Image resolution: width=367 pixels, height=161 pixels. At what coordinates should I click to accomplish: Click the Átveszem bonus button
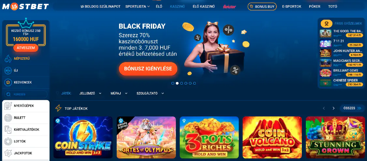point(26,48)
